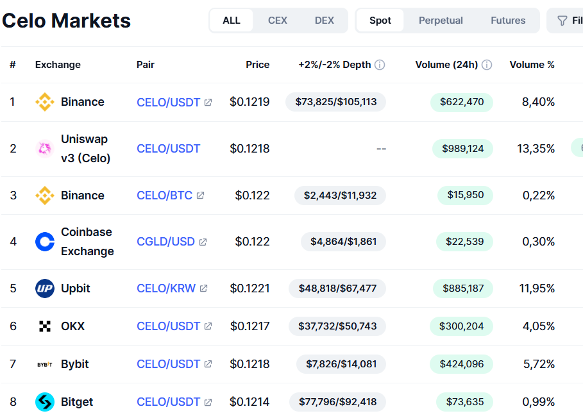583x418 pixels.
Task: Click the Bitget logo icon
Action: (45, 402)
